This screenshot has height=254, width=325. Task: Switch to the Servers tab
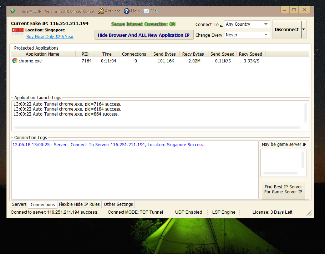coord(19,204)
